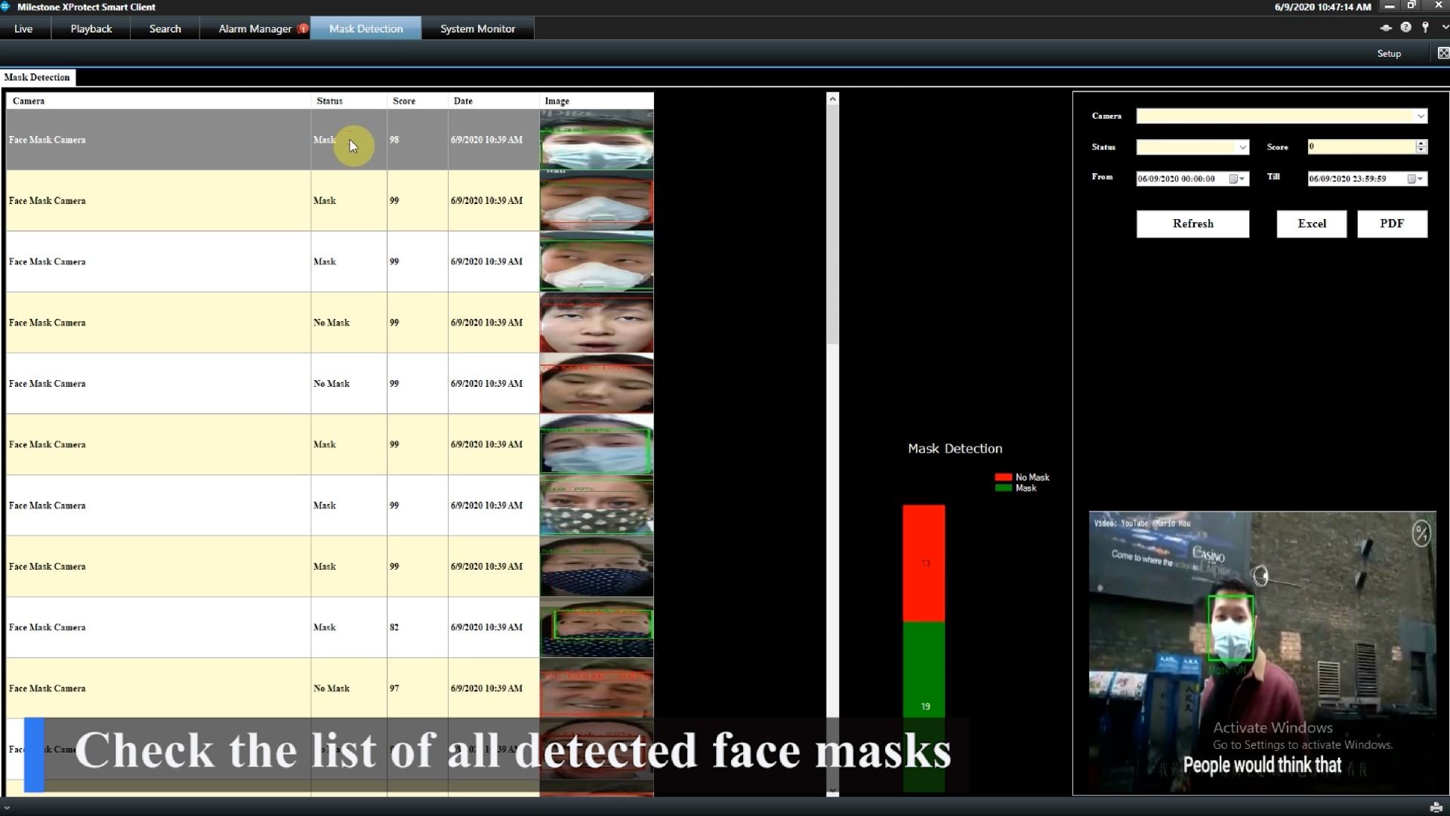Open the From date calendar picker icon
Screen dimensions: 1450x816
coord(1233,179)
